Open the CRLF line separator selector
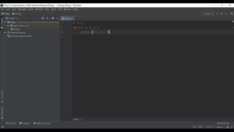This screenshot has width=234, height=132. (201, 127)
